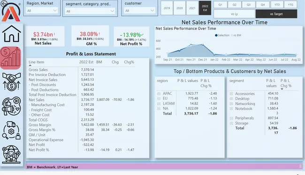Viewport: 305px width, 175px height.
Task: Select the Gross Sales row
Action: 82,69
